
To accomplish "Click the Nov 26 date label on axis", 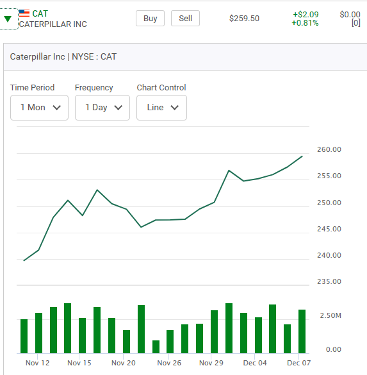I will (169, 363).
